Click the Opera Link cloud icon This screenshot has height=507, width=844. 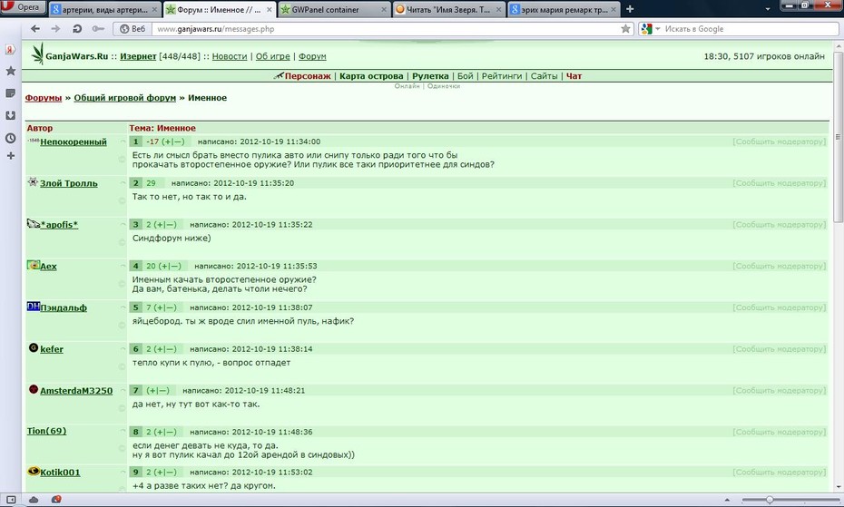tap(34, 500)
